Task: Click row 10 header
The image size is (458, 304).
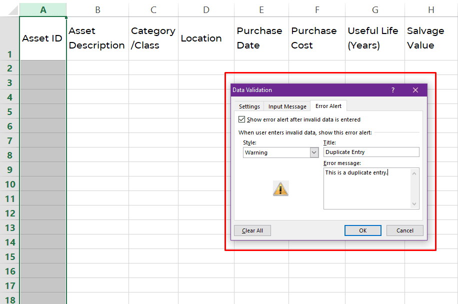Action: coord(9,184)
